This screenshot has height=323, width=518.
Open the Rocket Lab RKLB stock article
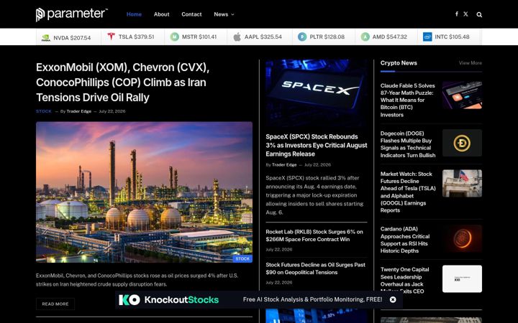(x=314, y=235)
